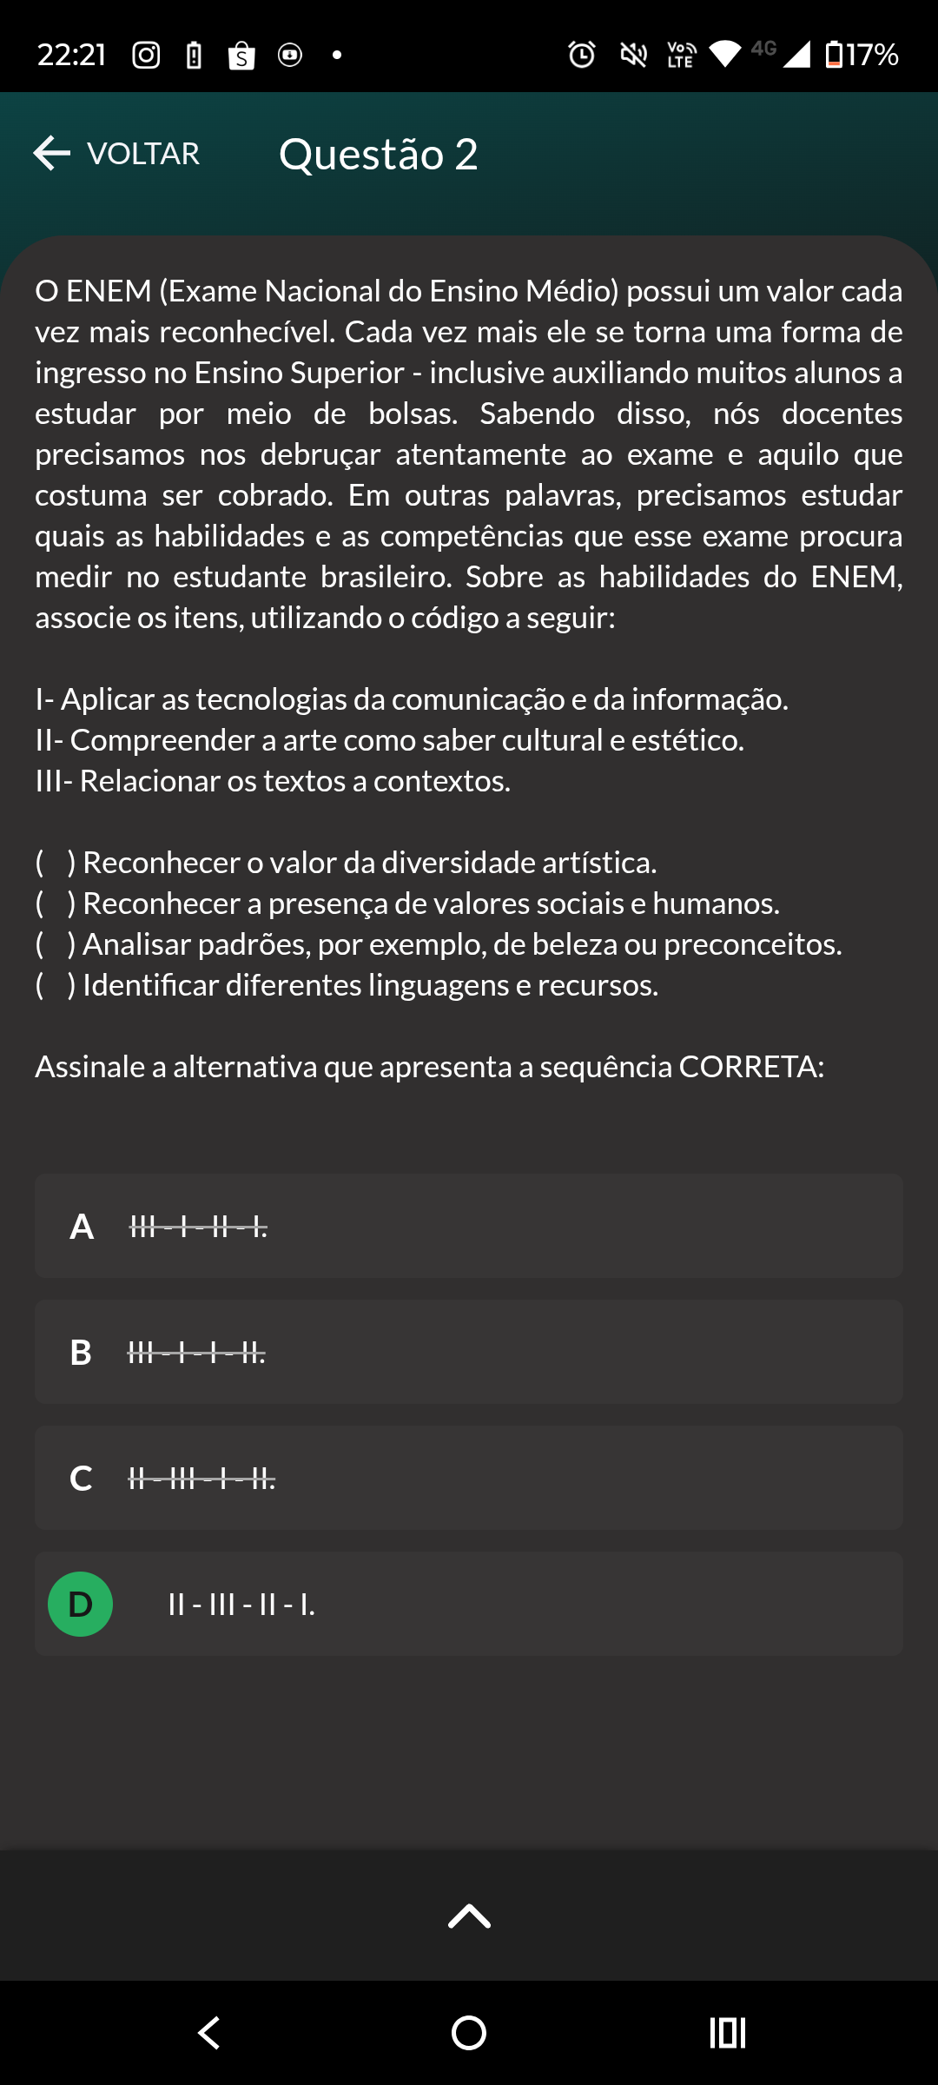This screenshot has height=2085, width=938.
Task: Tap the back arrow icon beside VOLTAR
Action: (52, 154)
